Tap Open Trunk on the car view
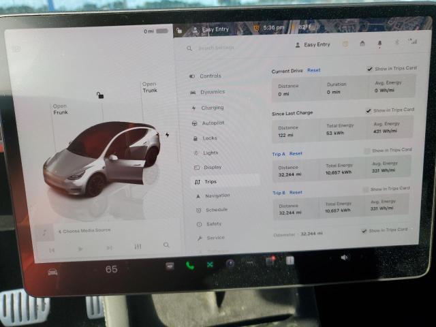Viewport: 436px width, 327px height. pos(150,87)
